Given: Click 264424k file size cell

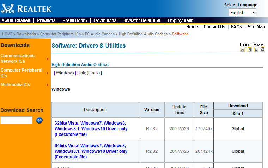Looking at the screenshot, I should [x=204, y=151].
